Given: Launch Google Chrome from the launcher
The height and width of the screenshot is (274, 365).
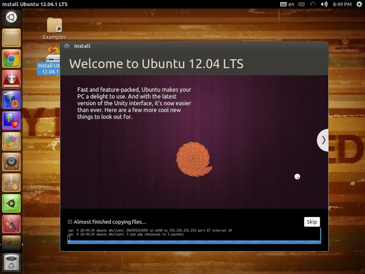Looking at the screenshot, I should coord(11,59).
